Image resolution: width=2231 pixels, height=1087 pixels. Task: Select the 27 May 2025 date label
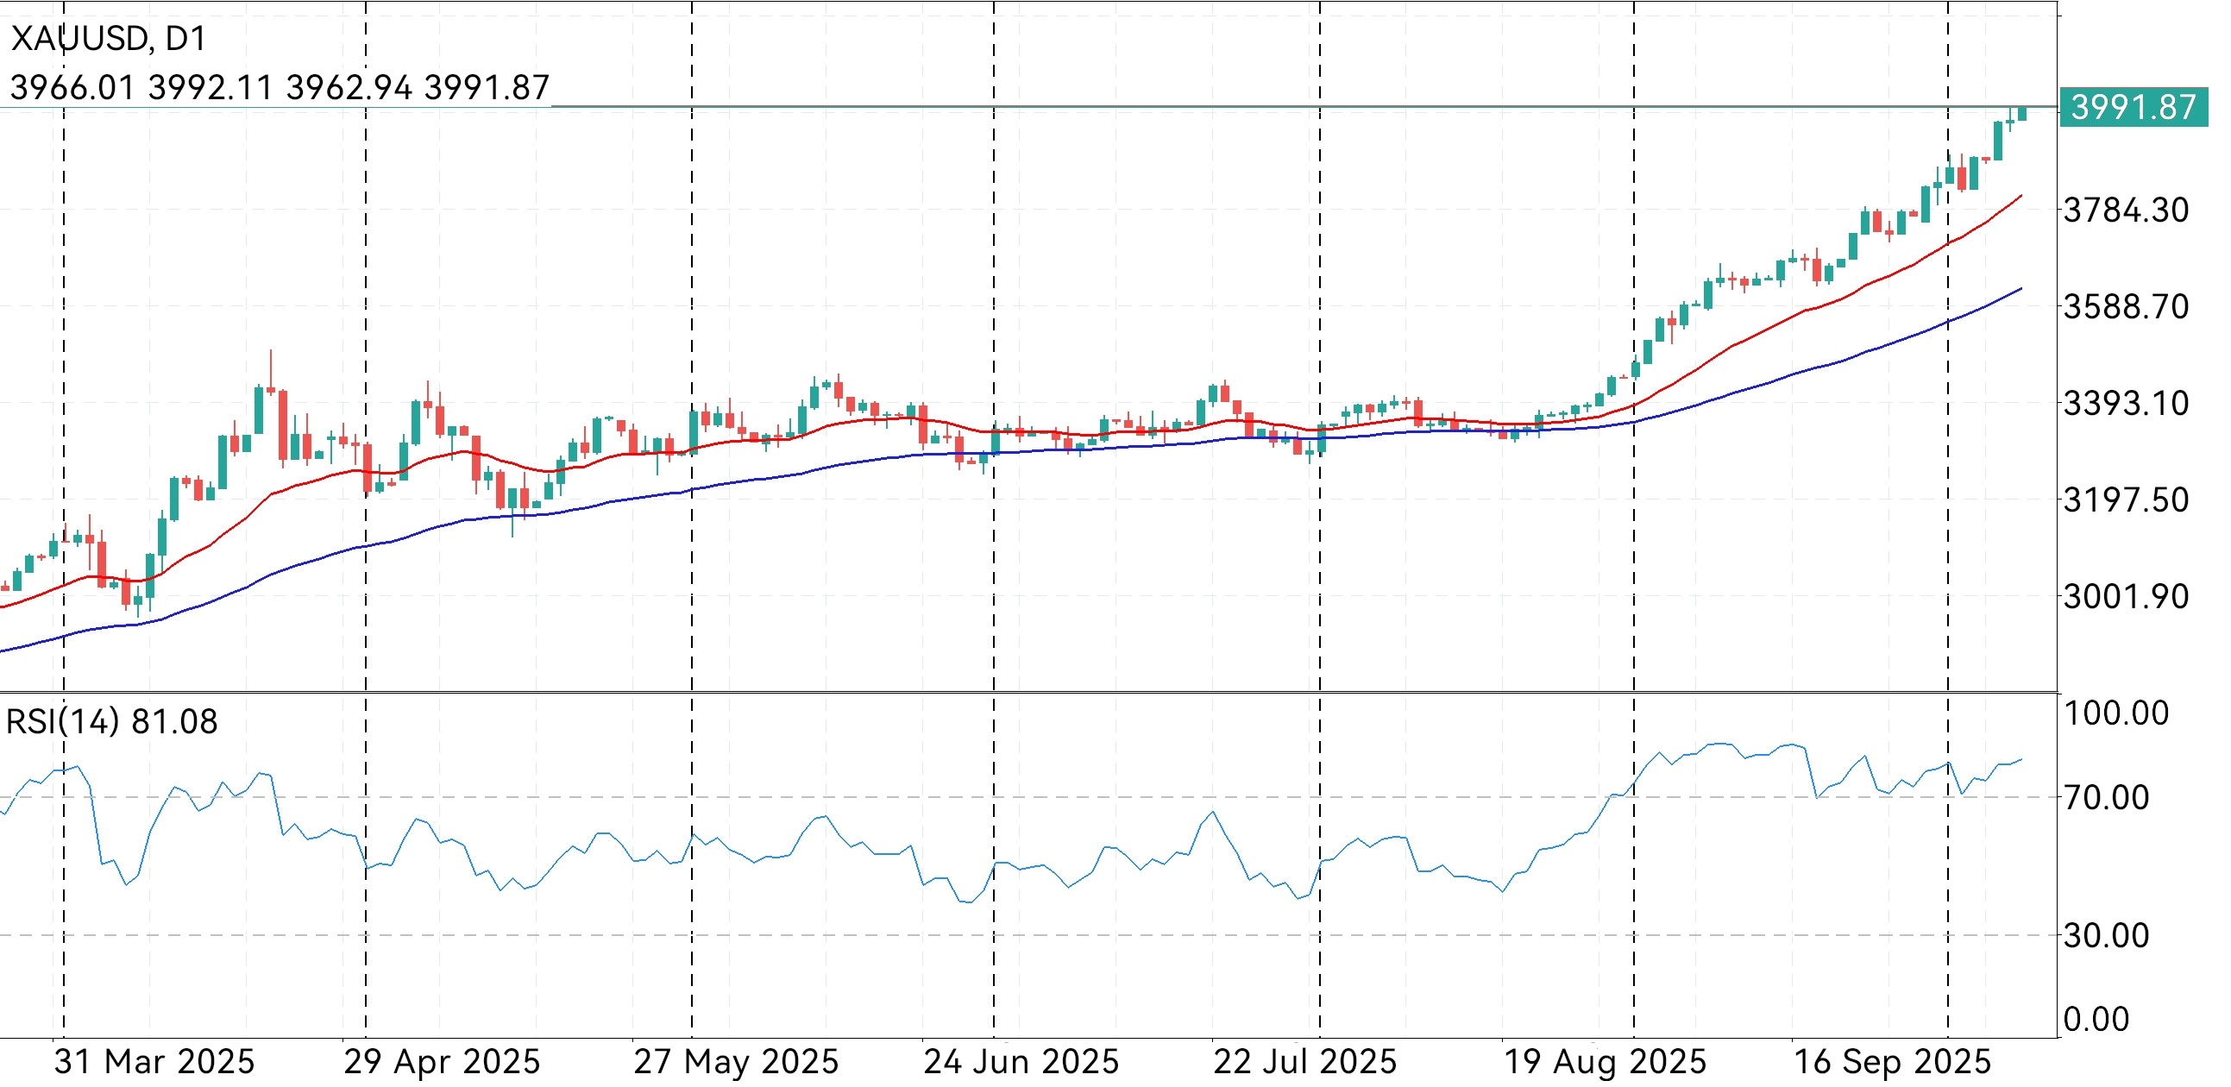tap(736, 1062)
